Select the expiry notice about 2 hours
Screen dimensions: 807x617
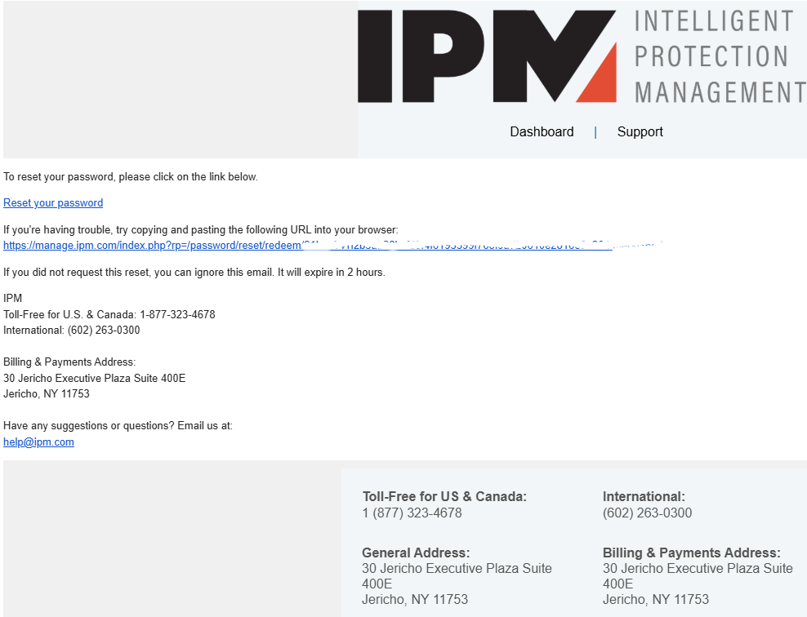coord(194,273)
